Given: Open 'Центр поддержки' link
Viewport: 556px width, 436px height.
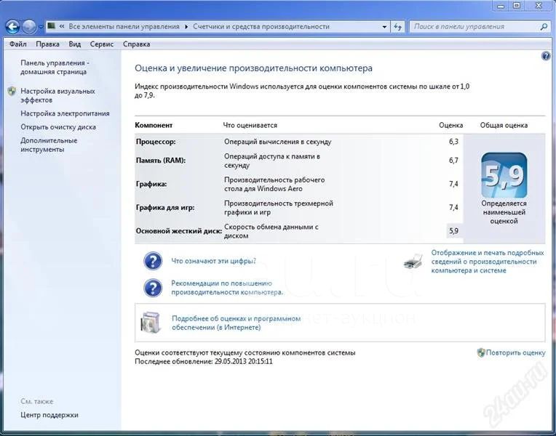Looking at the screenshot, I should pos(49,415).
